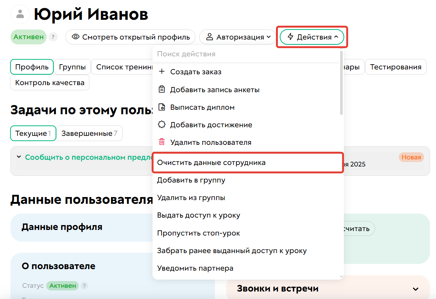Click the user avatar next to Юрий Иванов
This screenshot has width=436, height=299.
(20, 14)
